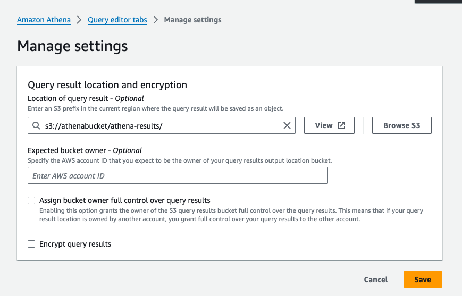462x296 pixels.
Task: Click the search magnifier icon in location field
Action: click(x=36, y=125)
